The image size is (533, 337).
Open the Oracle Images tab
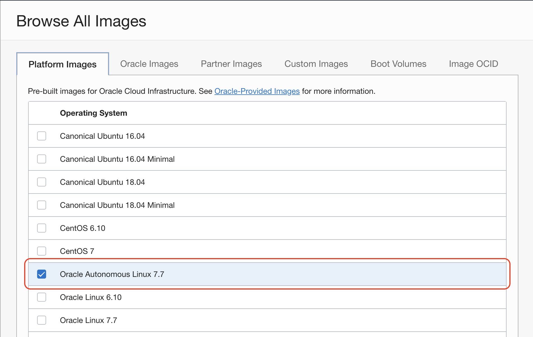tap(149, 64)
